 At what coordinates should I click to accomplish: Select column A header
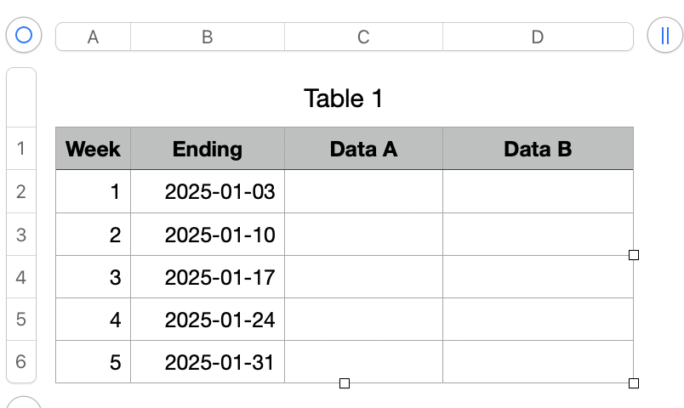tap(93, 37)
